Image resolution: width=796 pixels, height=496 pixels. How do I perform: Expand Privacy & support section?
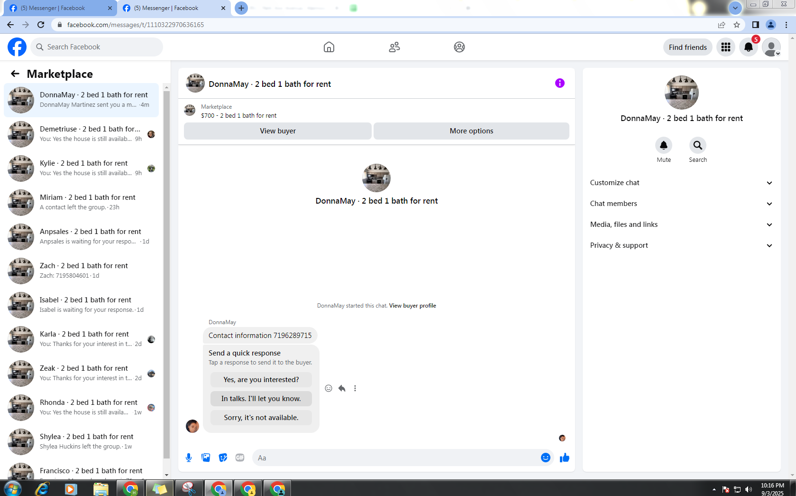(x=681, y=245)
